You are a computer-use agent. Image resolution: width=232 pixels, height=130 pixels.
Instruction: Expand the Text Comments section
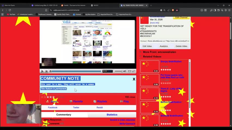coord(52,124)
